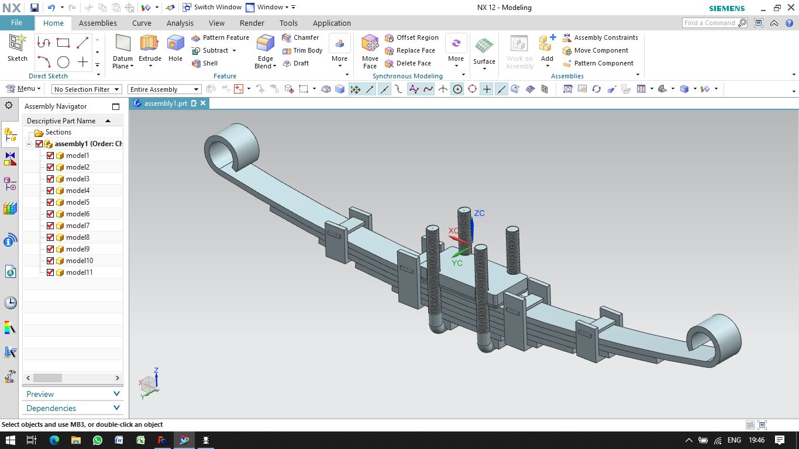Switch to the Assemblies ribbon tab
Screen dimensions: 799x449
98,23
